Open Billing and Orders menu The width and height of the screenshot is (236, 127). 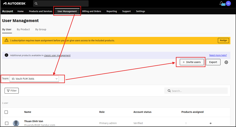[x=91, y=11]
